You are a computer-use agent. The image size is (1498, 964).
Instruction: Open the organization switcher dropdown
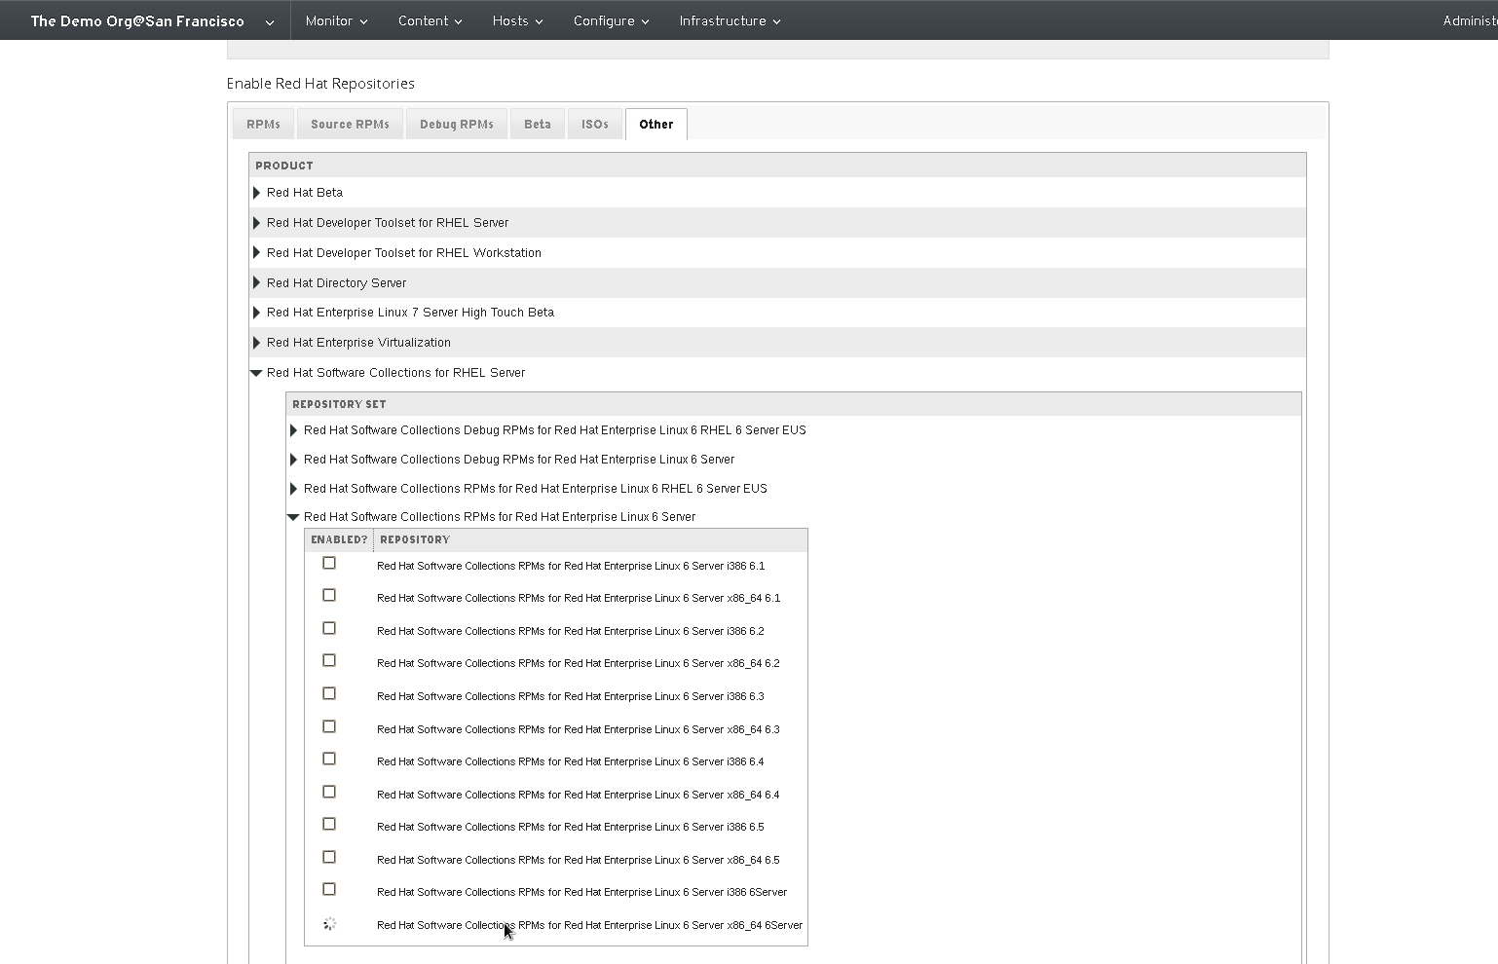point(152,20)
